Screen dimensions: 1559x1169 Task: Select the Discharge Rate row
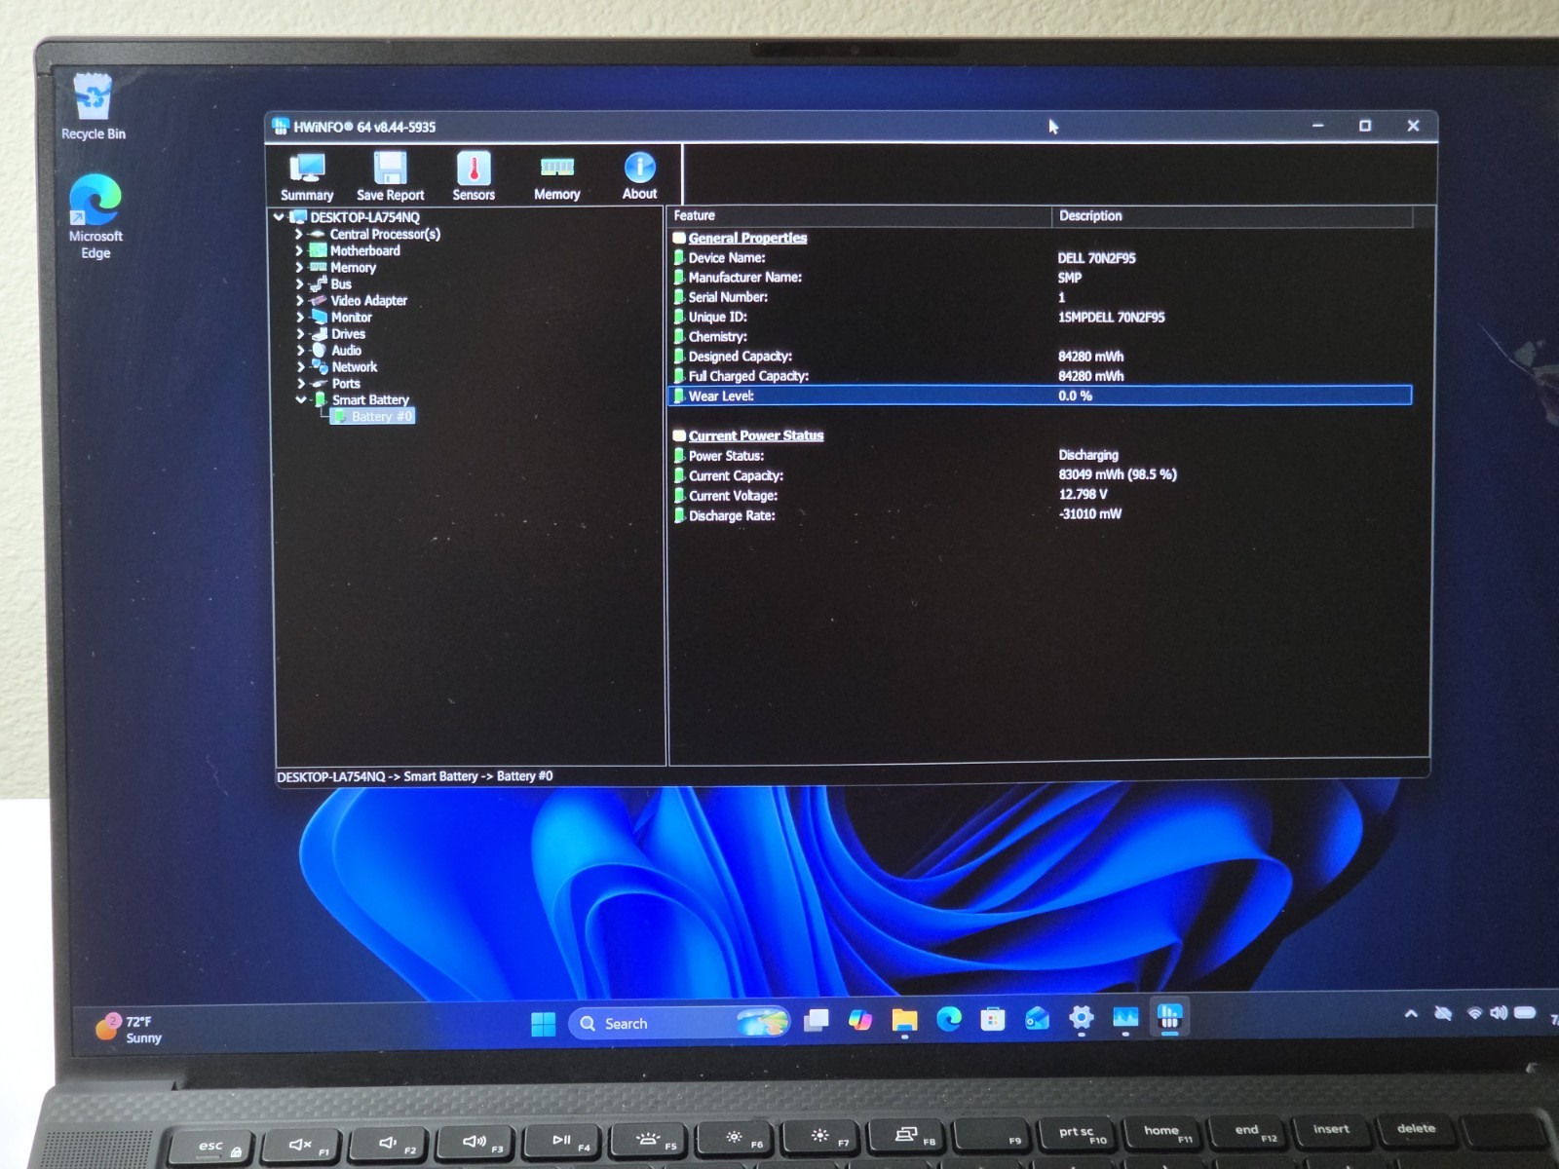coord(1040,514)
